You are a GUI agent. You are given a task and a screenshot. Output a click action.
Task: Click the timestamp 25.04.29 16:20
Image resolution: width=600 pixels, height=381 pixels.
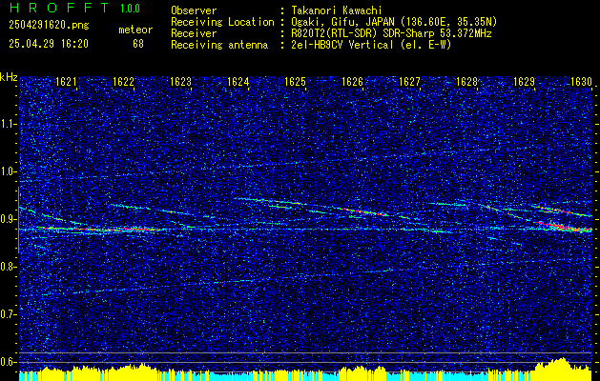coord(49,44)
